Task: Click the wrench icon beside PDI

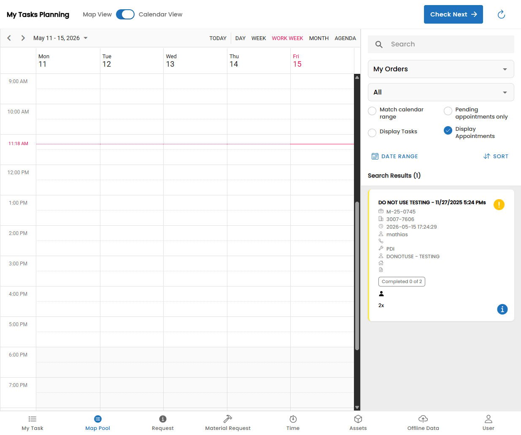Action: pos(381,249)
